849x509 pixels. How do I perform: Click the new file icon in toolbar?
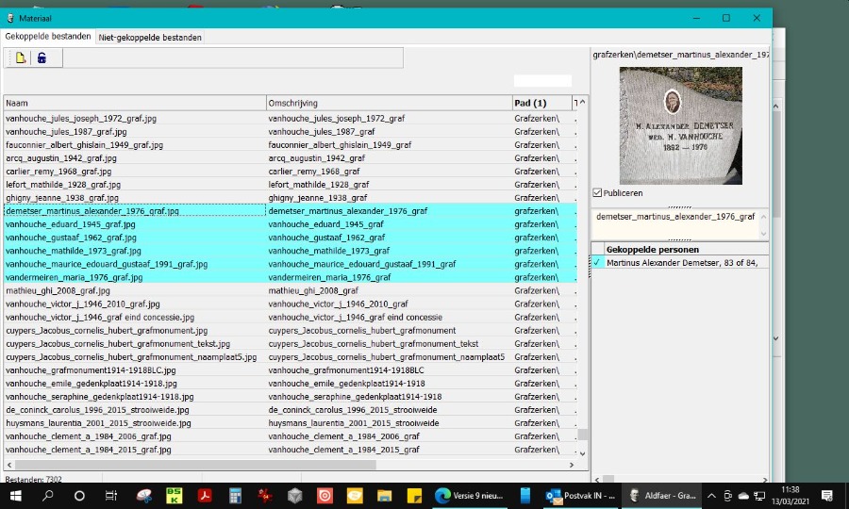(x=20, y=58)
